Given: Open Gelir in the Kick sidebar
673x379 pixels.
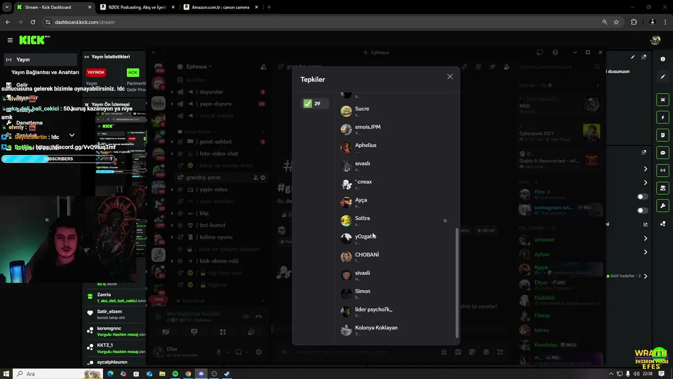Looking at the screenshot, I should (22, 85).
